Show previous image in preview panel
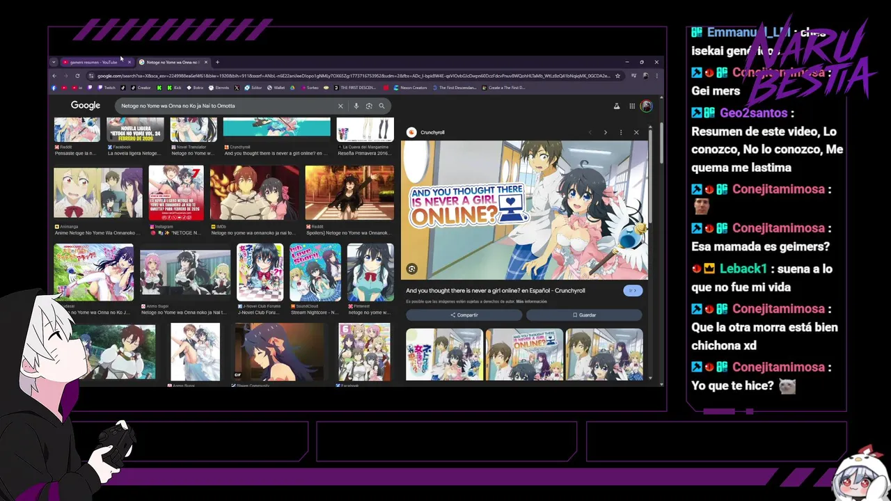This screenshot has width=891, height=501. click(590, 132)
